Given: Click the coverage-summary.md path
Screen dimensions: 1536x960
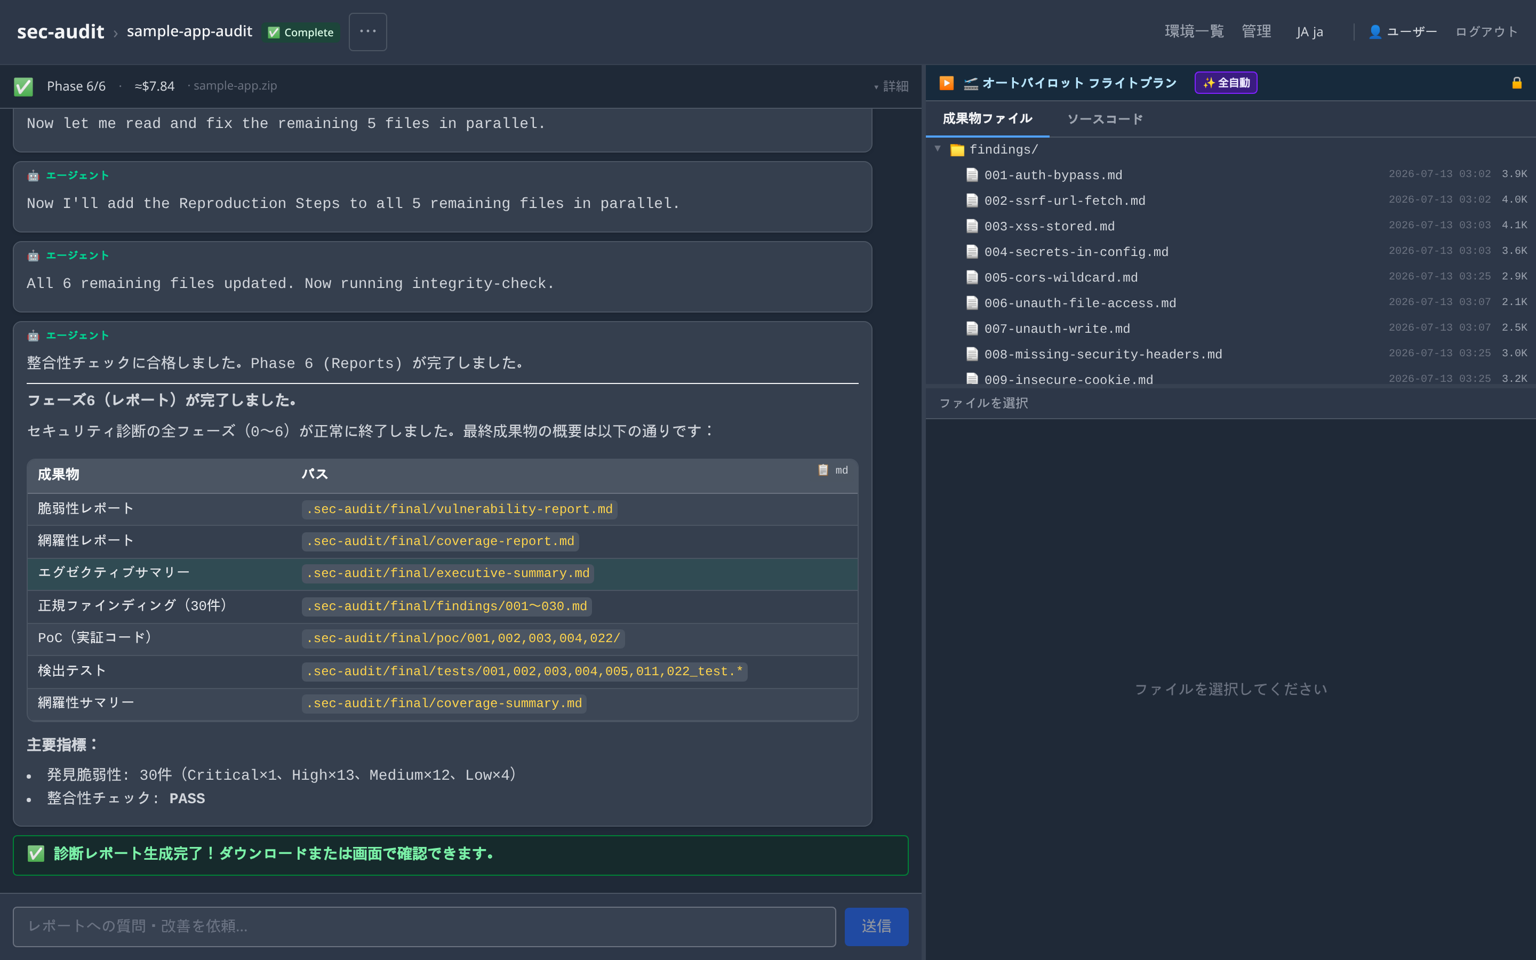Looking at the screenshot, I should pos(444,703).
